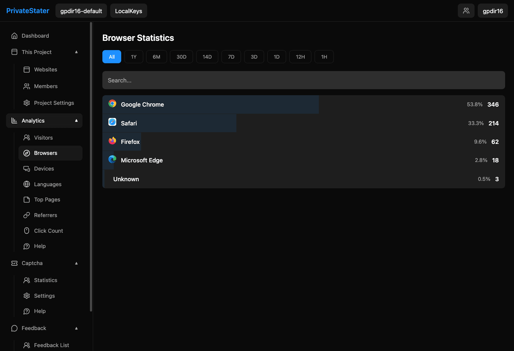The width and height of the screenshot is (514, 351).
Task: Click the users icon button in header
Action: coord(466,11)
